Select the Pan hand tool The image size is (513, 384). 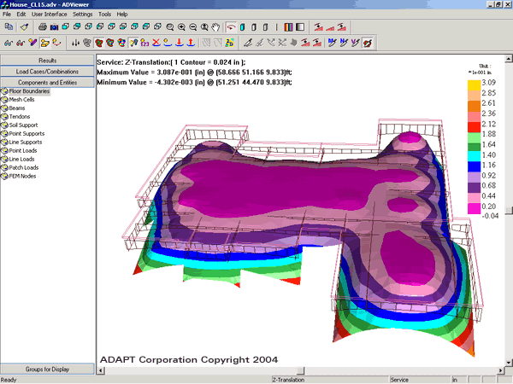[215, 27]
